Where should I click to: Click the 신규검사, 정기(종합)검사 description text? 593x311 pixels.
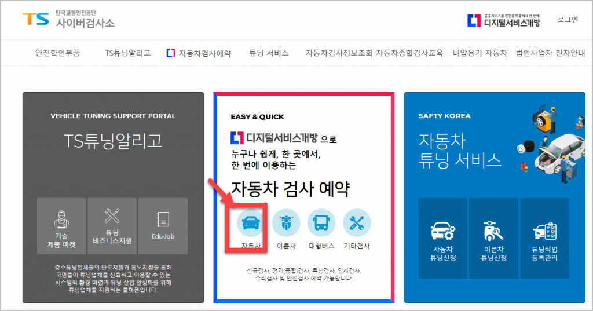[303, 275]
